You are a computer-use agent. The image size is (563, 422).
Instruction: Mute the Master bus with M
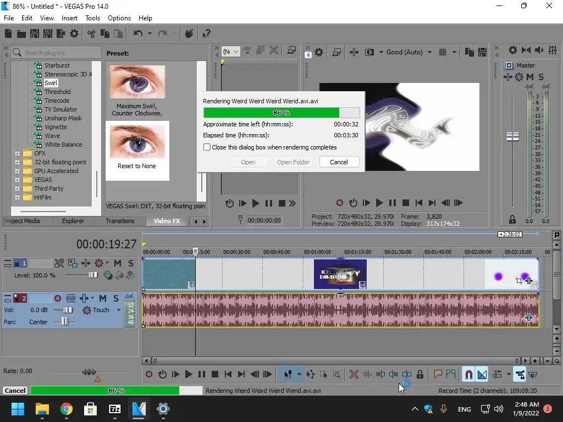pyautogui.click(x=529, y=77)
